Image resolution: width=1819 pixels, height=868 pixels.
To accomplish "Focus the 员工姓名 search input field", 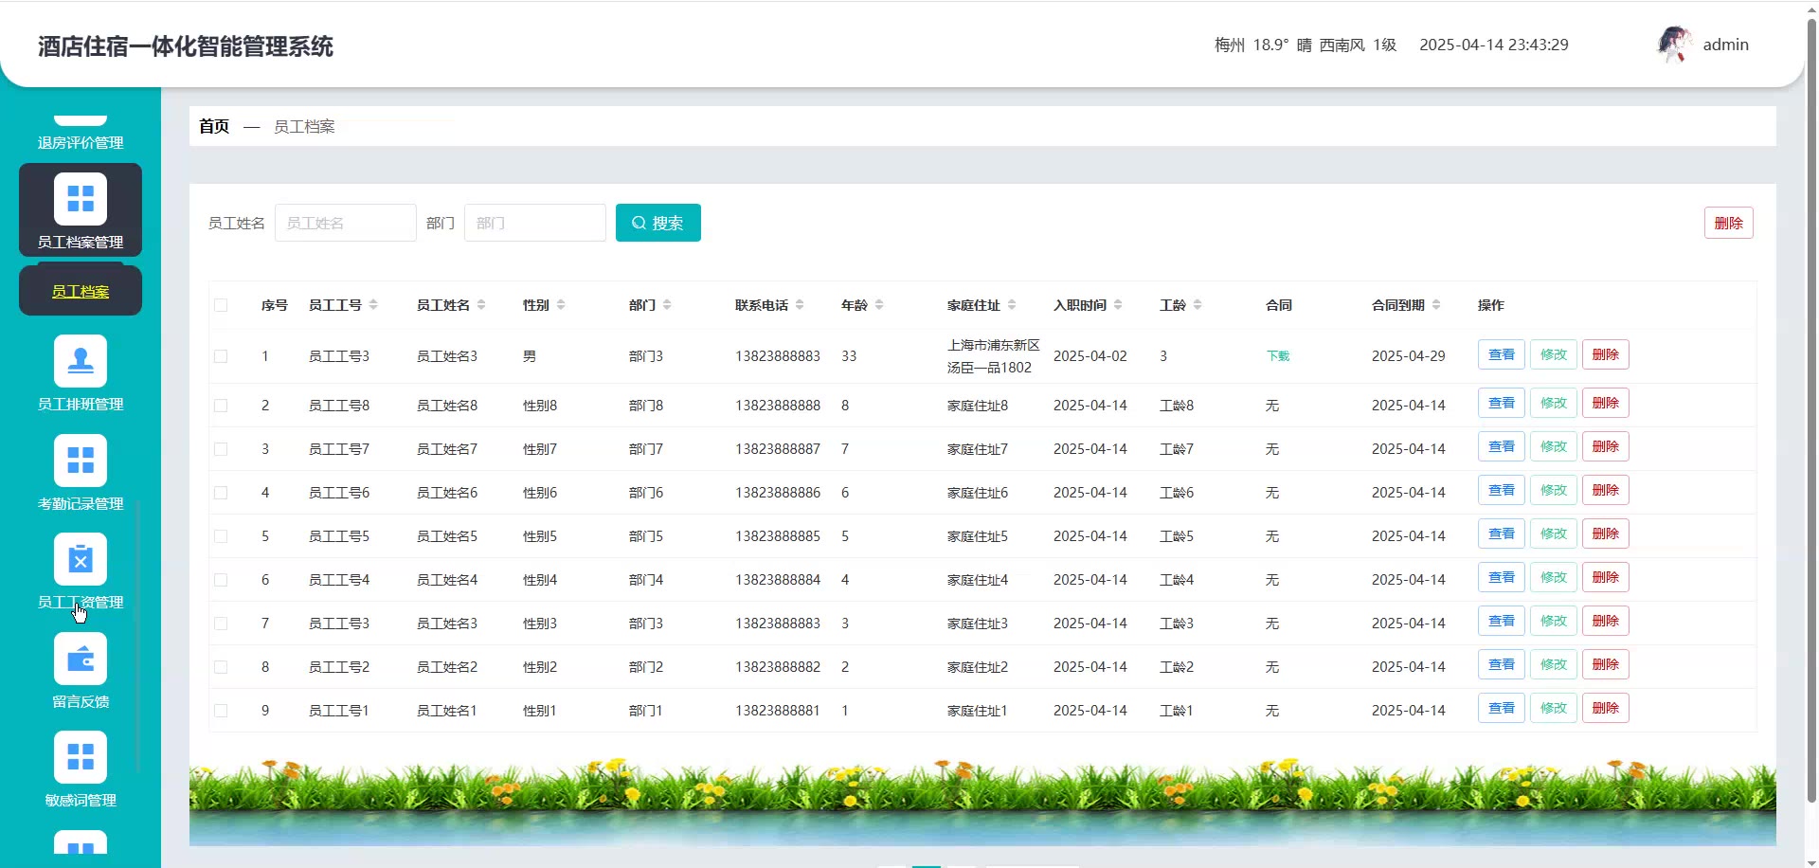I will point(345,223).
